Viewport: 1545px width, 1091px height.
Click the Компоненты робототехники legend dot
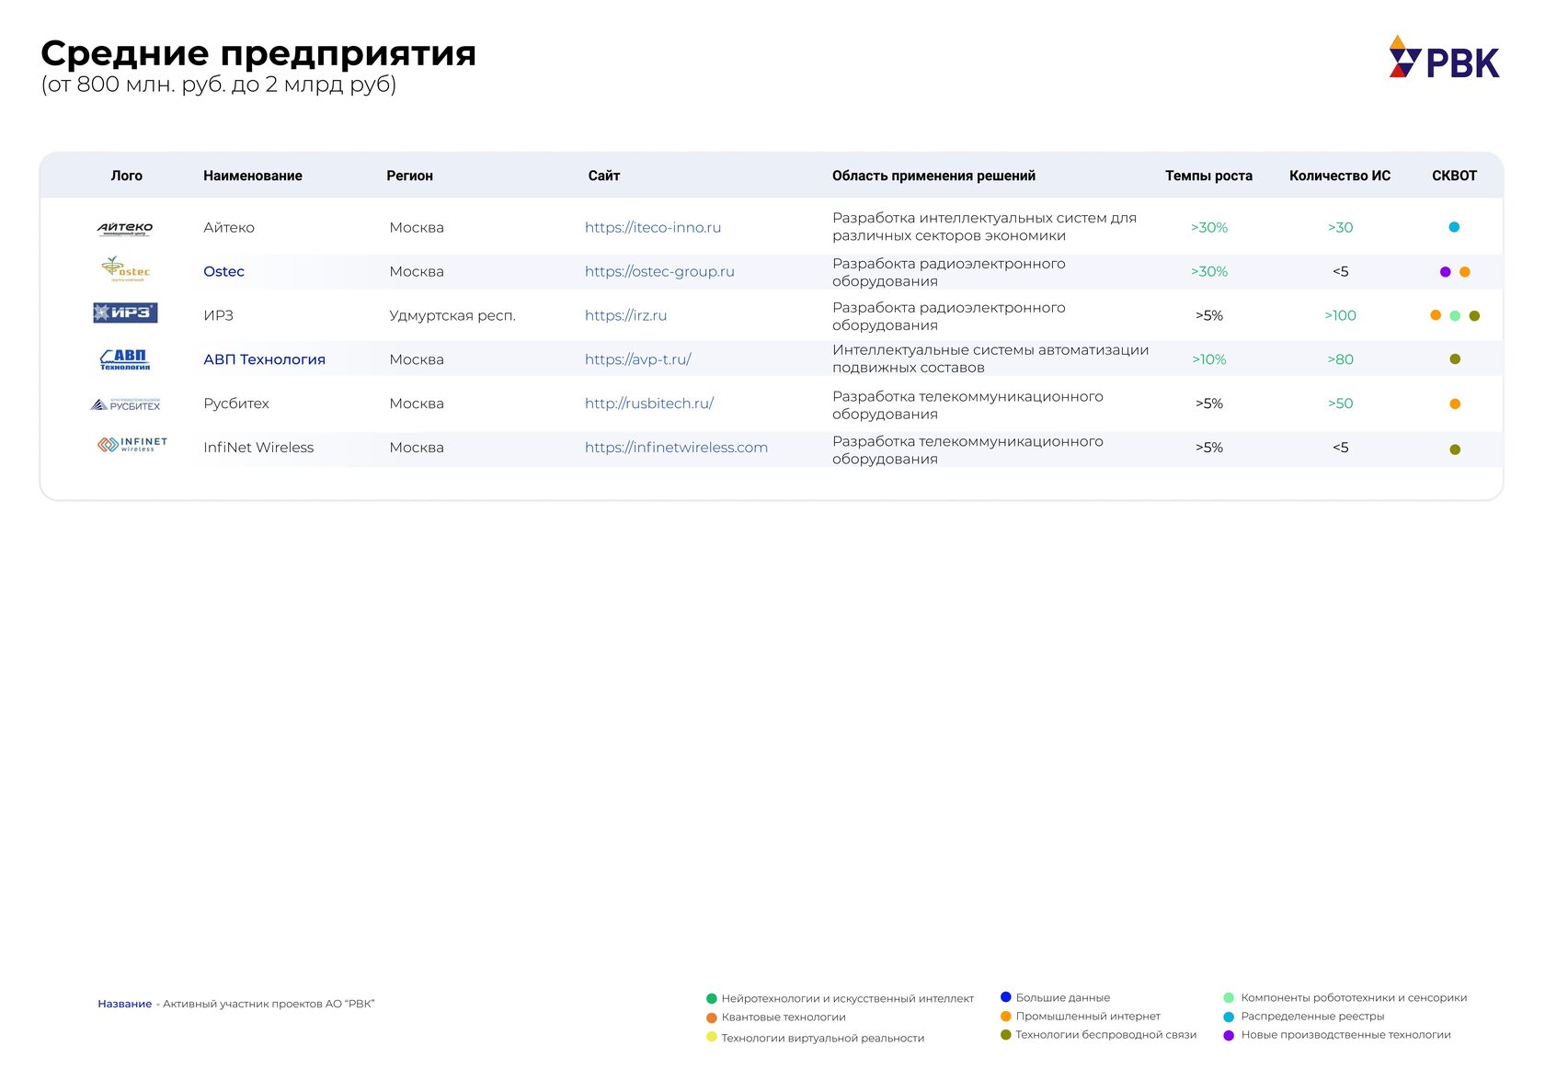click(1229, 998)
